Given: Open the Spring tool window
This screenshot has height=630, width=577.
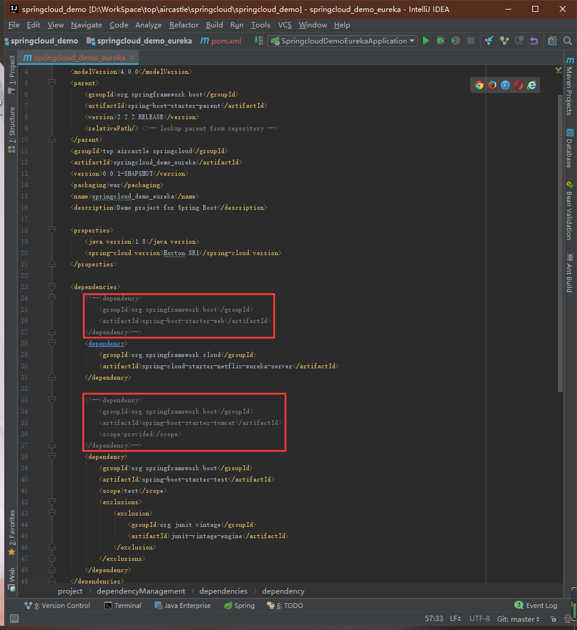Looking at the screenshot, I should [239, 606].
